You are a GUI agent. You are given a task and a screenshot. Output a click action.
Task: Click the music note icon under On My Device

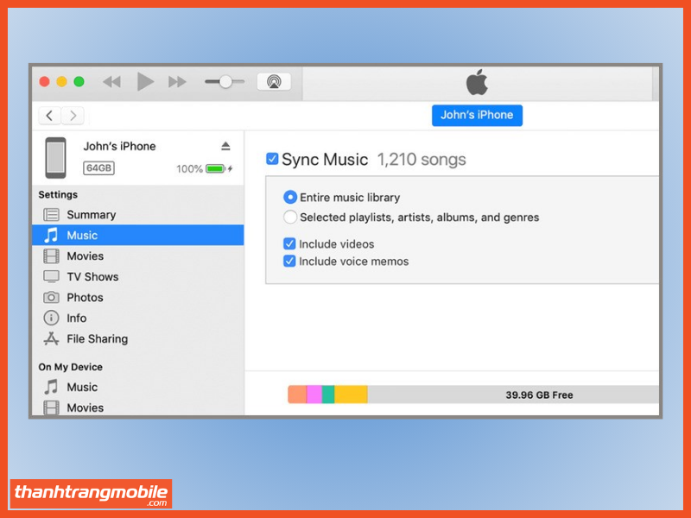tap(51, 387)
